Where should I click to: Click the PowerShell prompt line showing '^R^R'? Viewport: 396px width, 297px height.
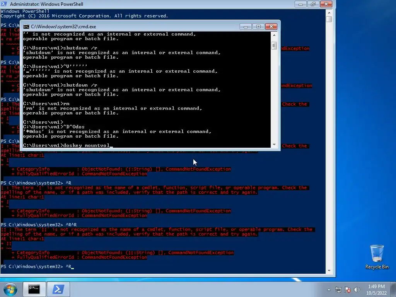[39, 225]
